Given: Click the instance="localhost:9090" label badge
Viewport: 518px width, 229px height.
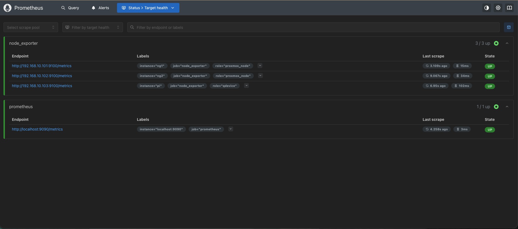Looking at the screenshot, I should point(161,129).
